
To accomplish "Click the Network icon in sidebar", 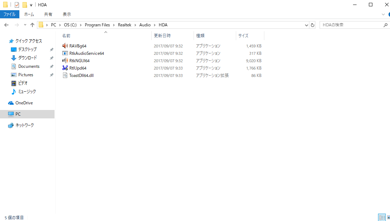I will coord(11,125).
